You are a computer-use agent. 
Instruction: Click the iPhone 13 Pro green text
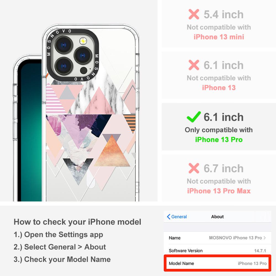pos(219,140)
